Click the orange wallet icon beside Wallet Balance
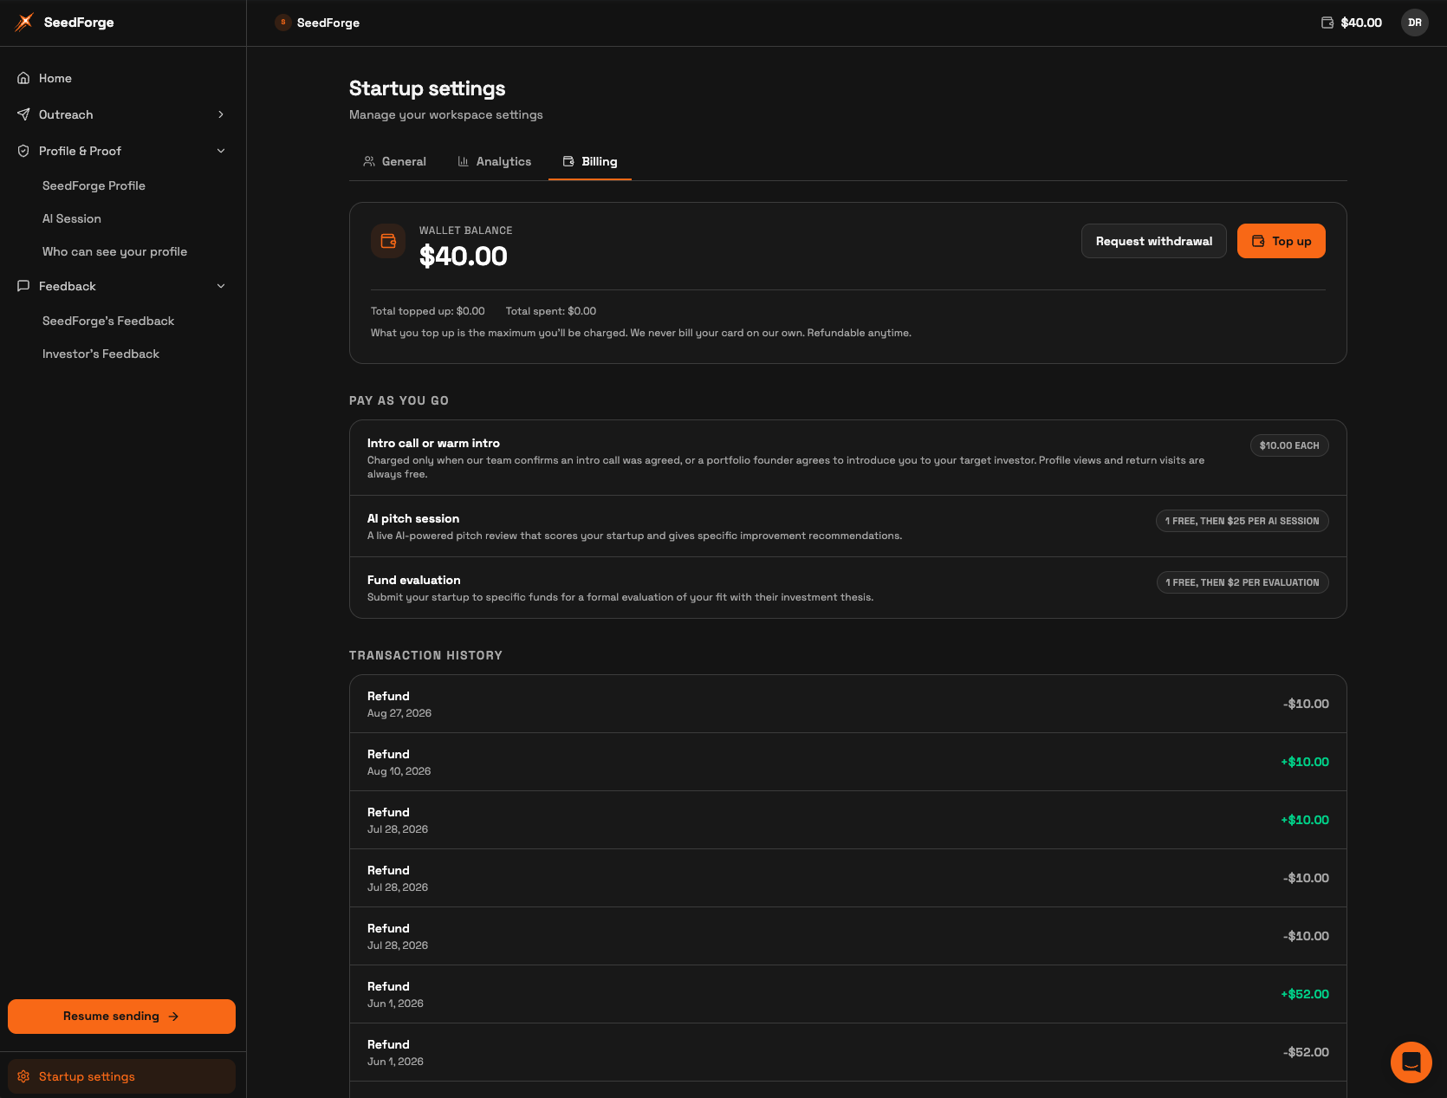This screenshot has width=1447, height=1098. coord(388,241)
